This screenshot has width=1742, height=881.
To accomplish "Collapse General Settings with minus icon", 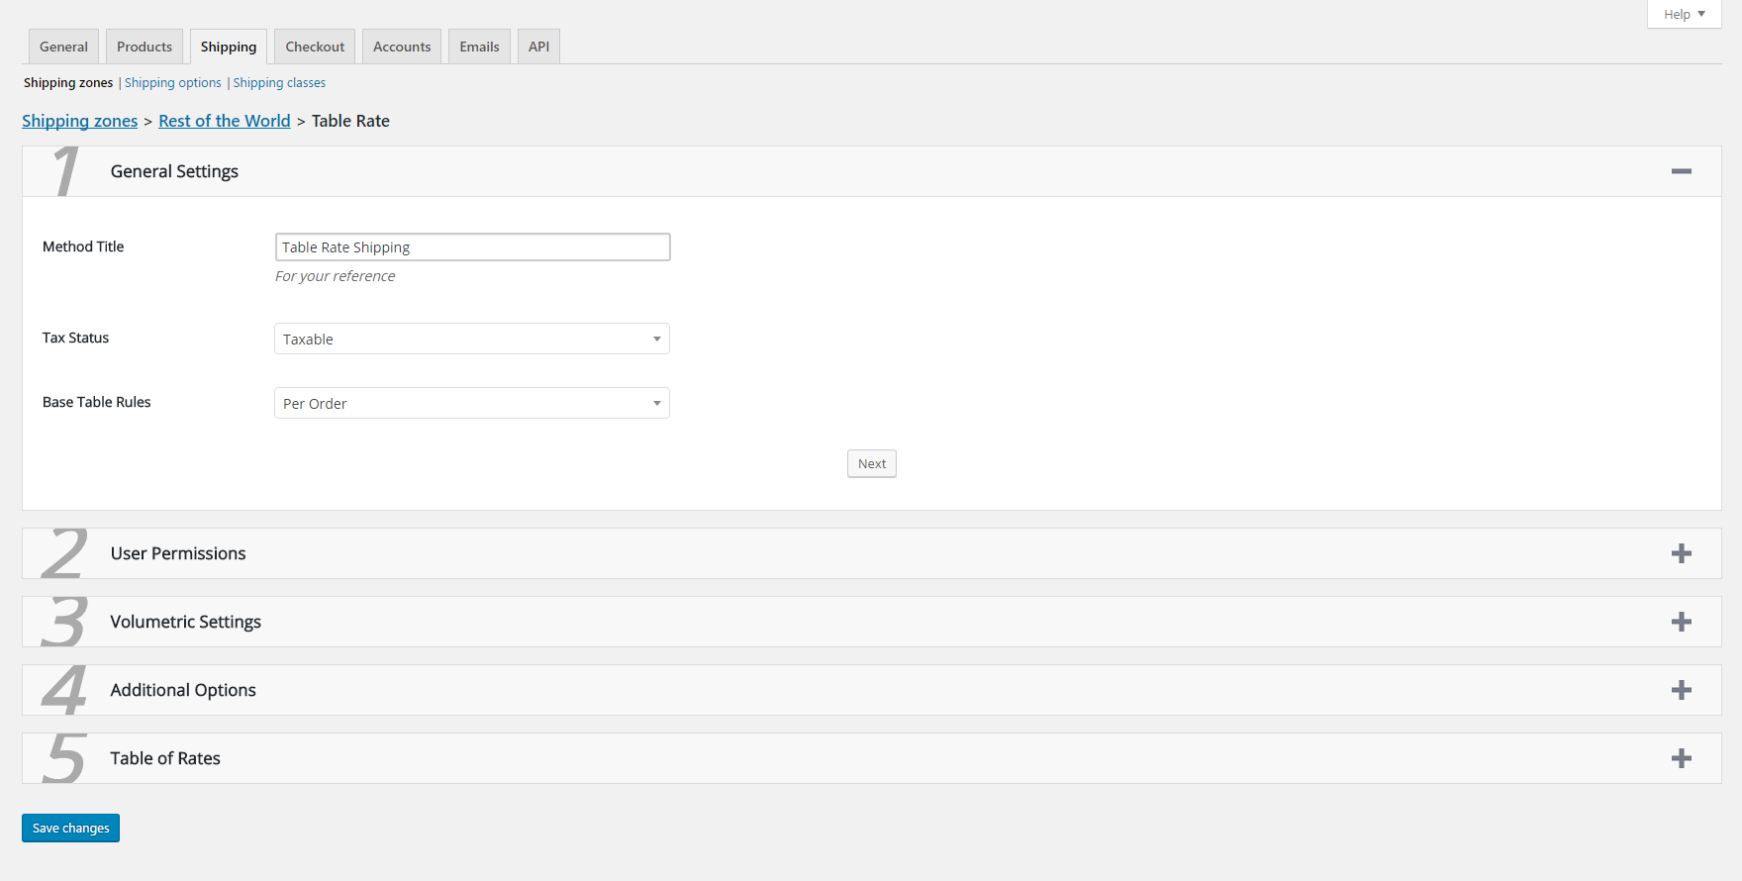I will [1681, 171].
